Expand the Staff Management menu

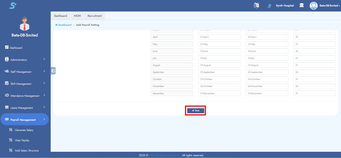pos(25,72)
